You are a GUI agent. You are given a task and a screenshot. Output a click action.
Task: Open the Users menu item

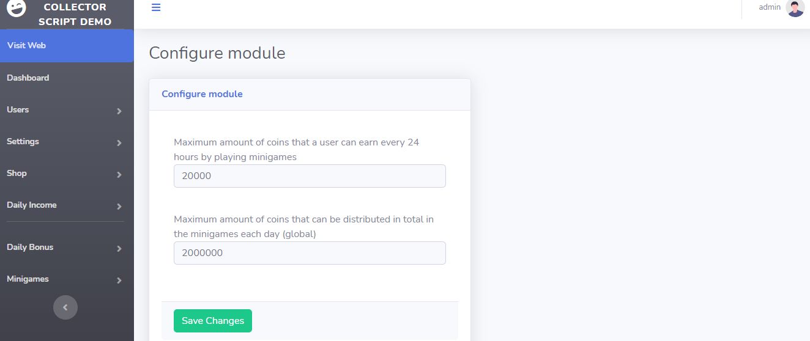click(18, 109)
